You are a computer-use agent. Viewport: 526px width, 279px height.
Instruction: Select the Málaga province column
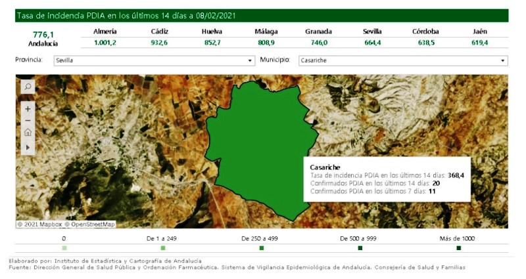point(266,32)
